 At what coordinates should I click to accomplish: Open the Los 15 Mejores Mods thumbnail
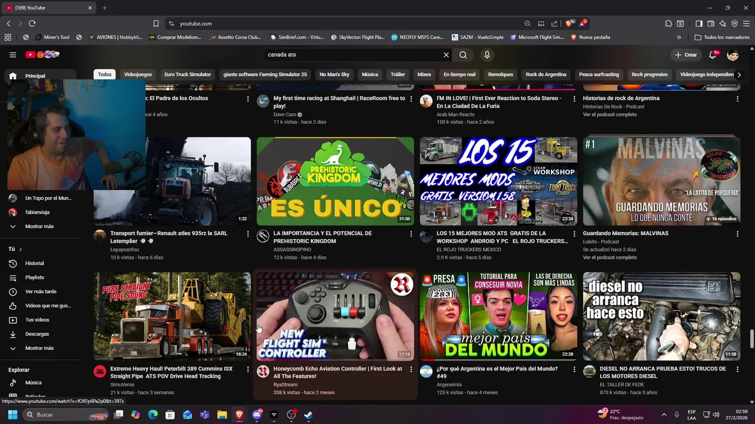498,181
